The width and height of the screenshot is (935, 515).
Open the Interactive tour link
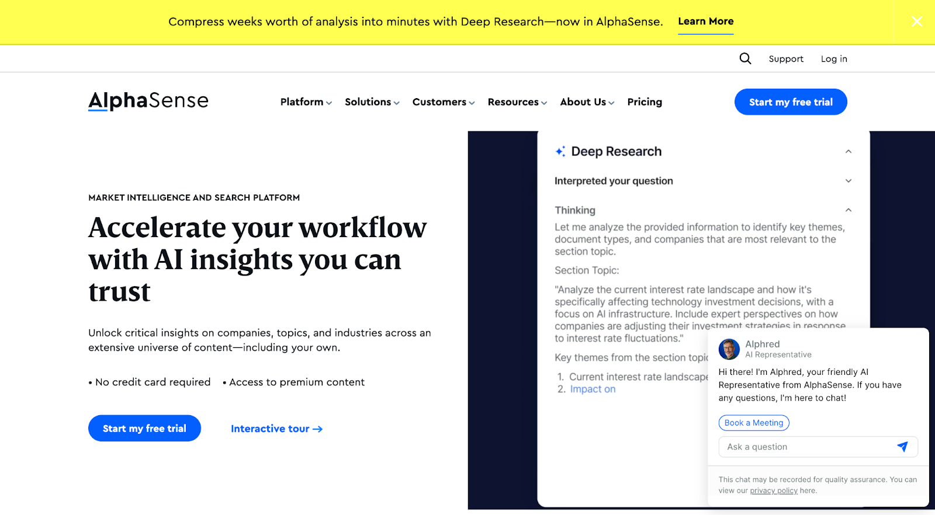click(x=276, y=429)
